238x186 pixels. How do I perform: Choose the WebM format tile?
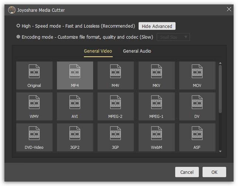pyautogui.click(x=156, y=137)
